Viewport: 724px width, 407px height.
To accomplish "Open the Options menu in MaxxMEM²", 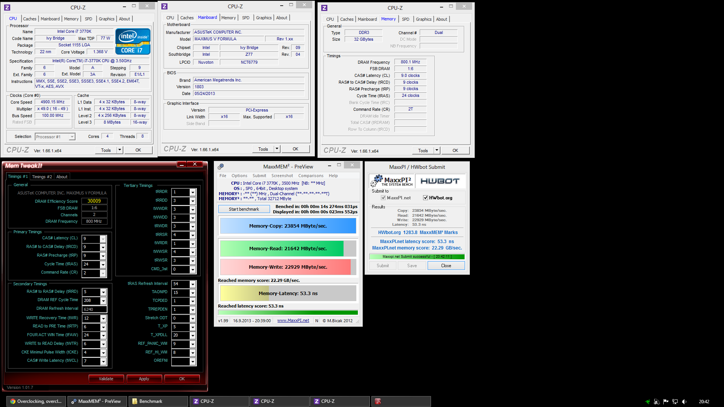I will coord(239,176).
